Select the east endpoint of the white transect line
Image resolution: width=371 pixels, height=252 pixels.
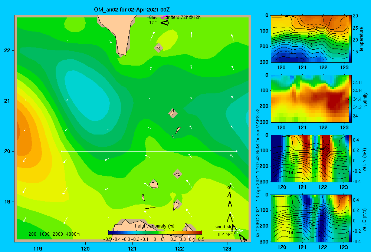click(237, 151)
